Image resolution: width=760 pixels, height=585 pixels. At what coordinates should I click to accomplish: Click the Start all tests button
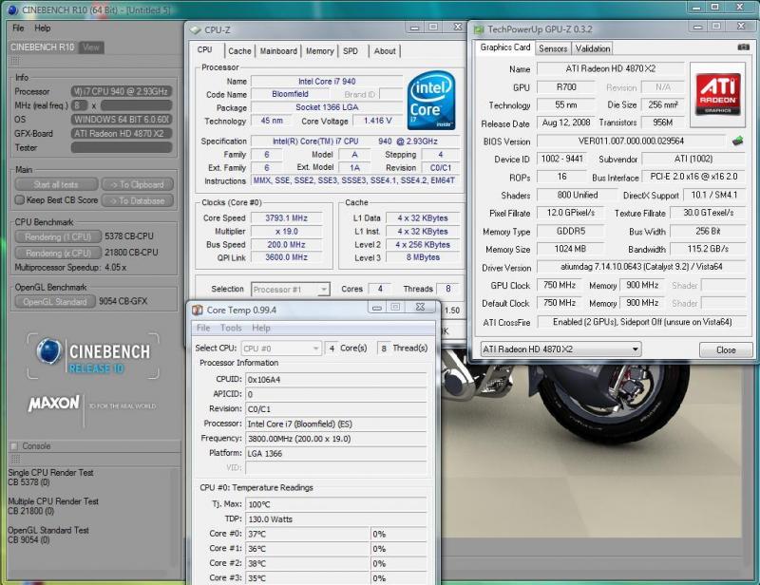point(56,184)
